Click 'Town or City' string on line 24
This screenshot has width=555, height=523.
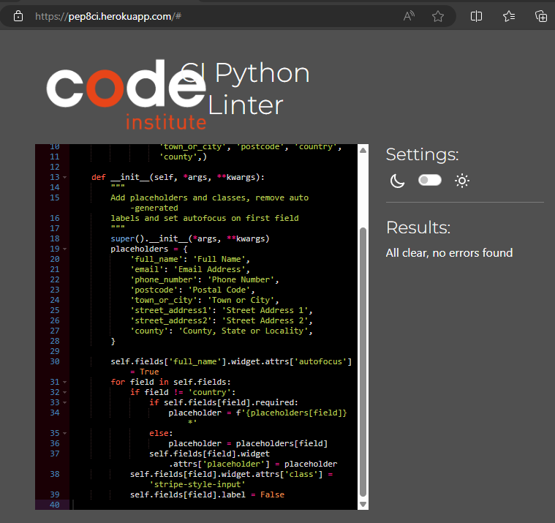(x=241, y=301)
